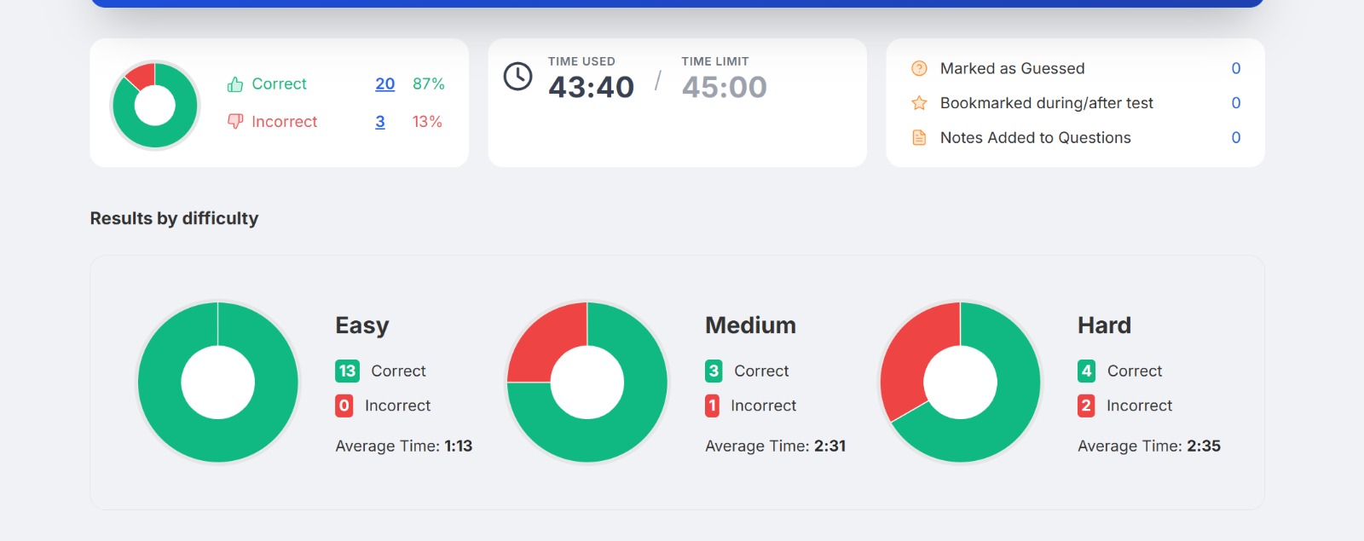The image size is (1364, 541).
Task: Click the red 1 Incorrect badge under Medium
Action: (713, 406)
